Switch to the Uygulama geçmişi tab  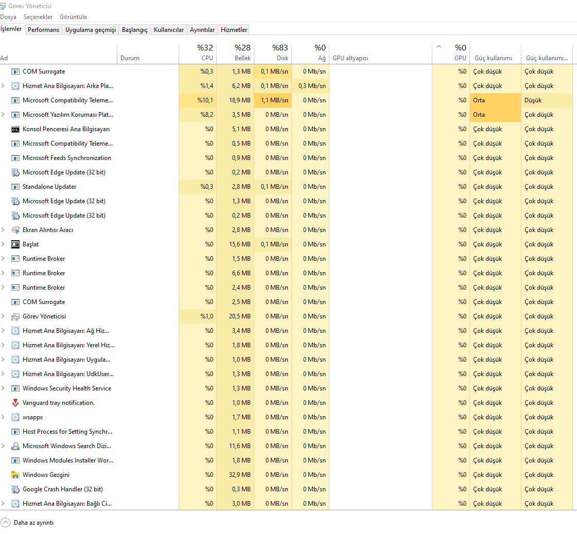click(91, 30)
